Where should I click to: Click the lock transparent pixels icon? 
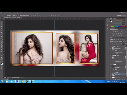coord(113,44)
